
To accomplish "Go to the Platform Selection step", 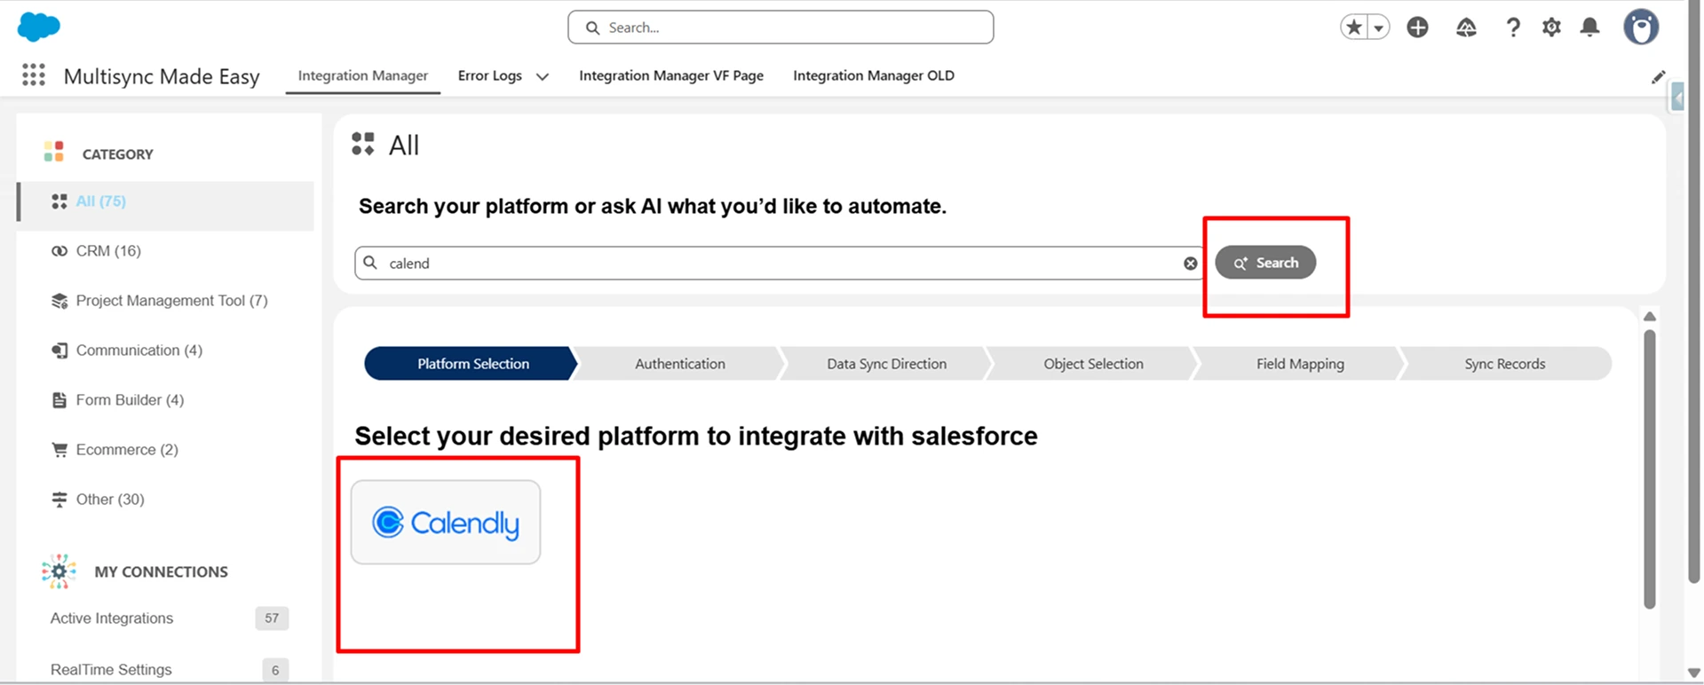I will [x=471, y=364].
